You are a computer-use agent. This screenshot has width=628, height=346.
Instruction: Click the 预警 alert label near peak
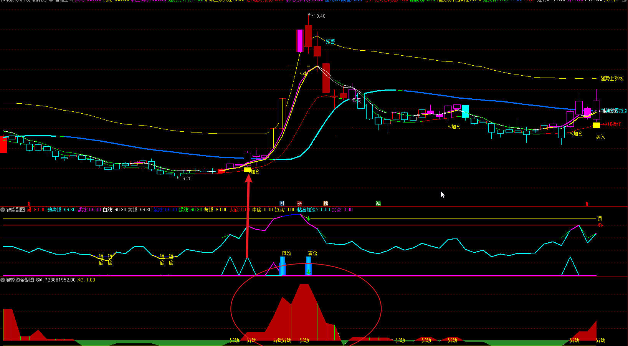tap(330, 41)
